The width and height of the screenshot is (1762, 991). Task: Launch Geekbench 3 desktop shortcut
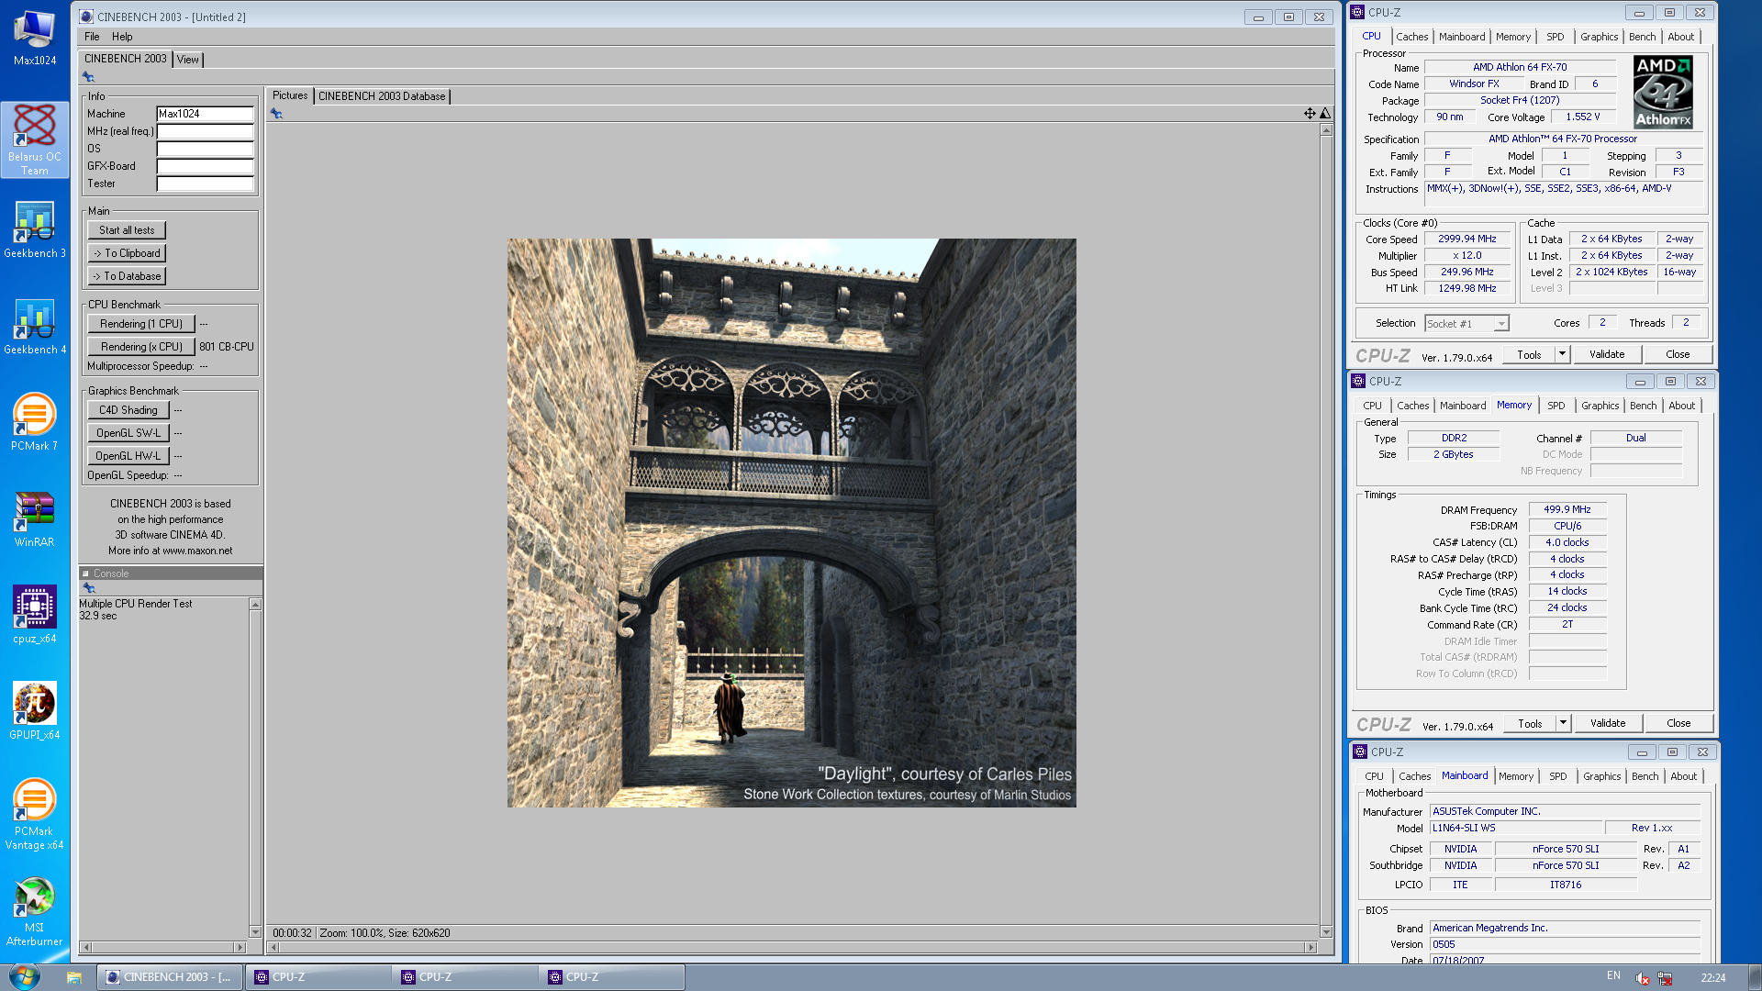coord(35,230)
